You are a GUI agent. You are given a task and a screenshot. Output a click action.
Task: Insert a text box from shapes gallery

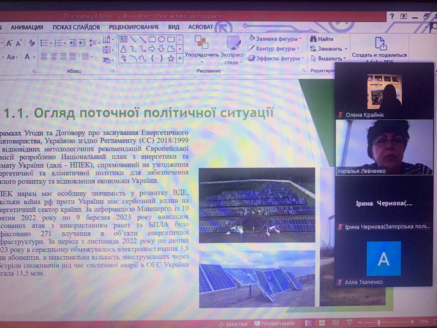pyautogui.click(x=124, y=39)
